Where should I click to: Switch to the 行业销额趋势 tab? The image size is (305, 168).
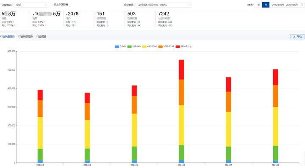pyautogui.click(x=25, y=36)
